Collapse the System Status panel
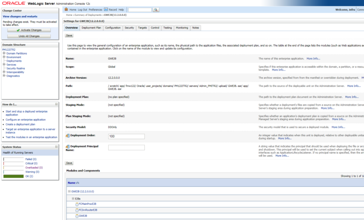The width and height of the screenshot is (364, 220). pos(56,147)
